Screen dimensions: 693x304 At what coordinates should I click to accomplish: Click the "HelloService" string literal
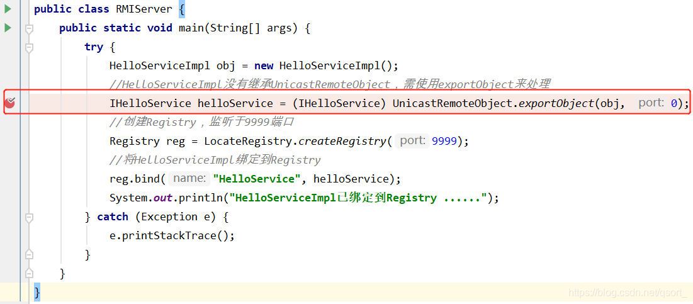[x=257, y=179]
